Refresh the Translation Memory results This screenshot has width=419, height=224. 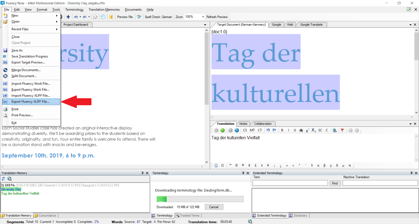(3, 179)
